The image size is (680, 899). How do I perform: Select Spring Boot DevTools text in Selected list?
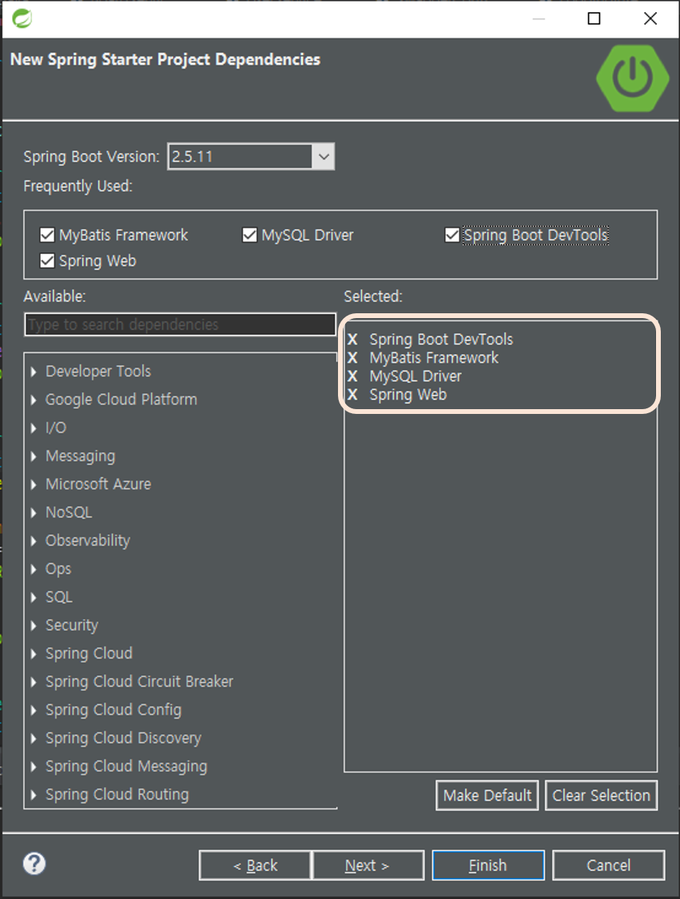point(441,340)
